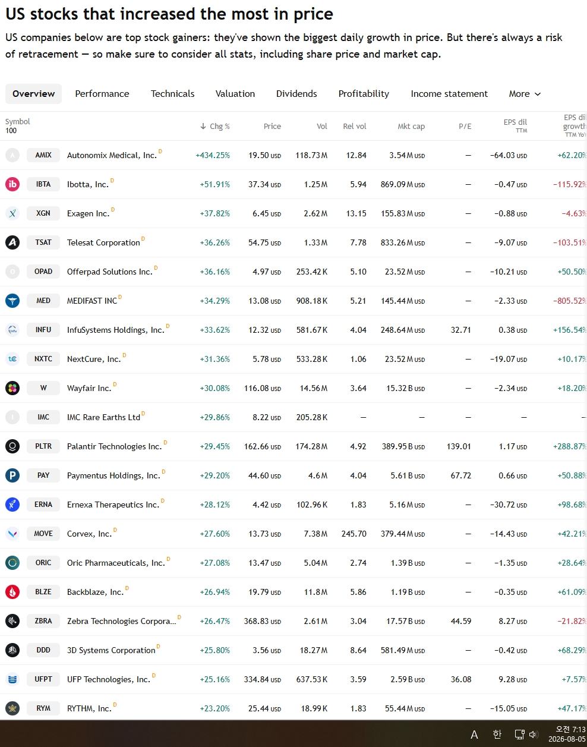The height and width of the screenshot is (747, 587).
Task: Click the taskbar volume speaker icon
Action: [534, 735]
